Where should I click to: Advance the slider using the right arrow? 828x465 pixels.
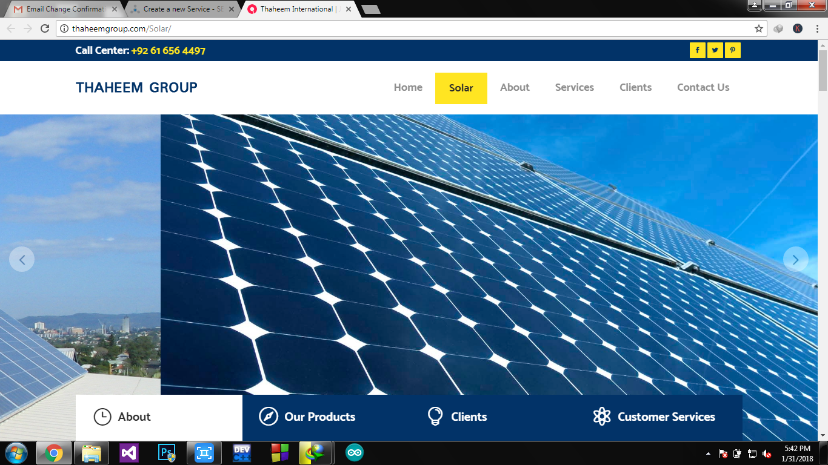[x=795, y=259]
